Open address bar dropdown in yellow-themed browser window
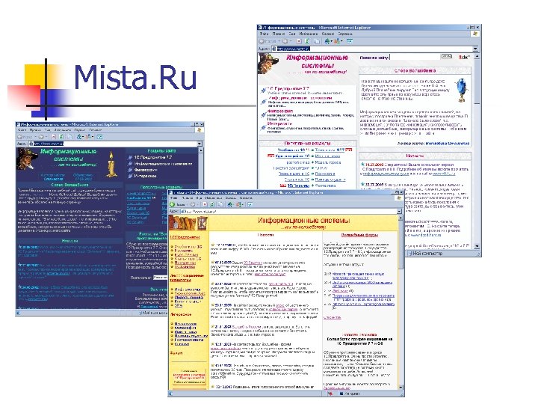 point(399,211)
